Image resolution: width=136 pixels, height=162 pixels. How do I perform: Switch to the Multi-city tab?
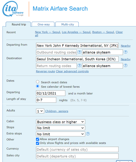click(x=67, y=24)
